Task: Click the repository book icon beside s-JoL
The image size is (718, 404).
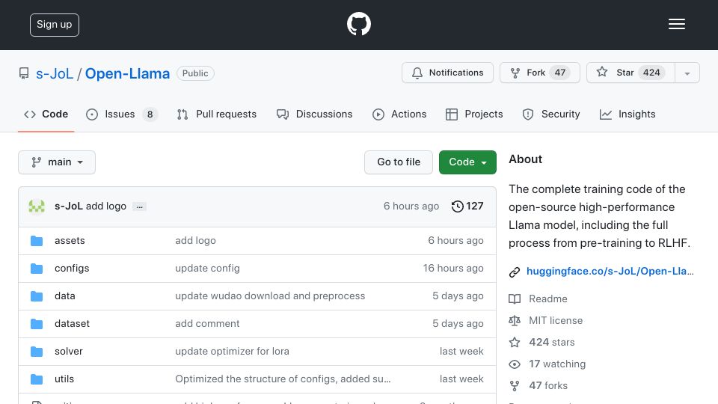Action: click(x=24, y=73)
